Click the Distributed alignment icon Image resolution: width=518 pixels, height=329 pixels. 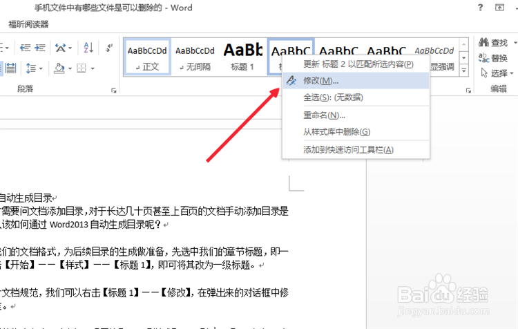click(10, 68)
